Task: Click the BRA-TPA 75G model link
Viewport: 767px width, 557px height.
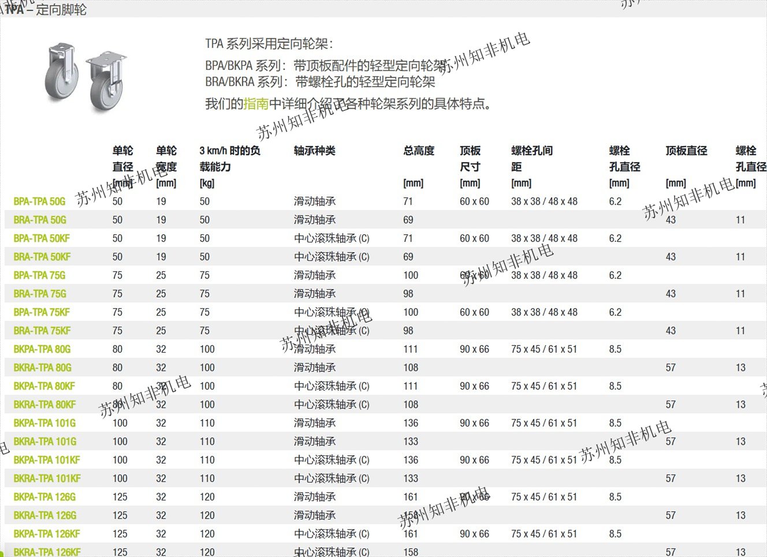Action: pyautogui.click(x=40, y=294)
